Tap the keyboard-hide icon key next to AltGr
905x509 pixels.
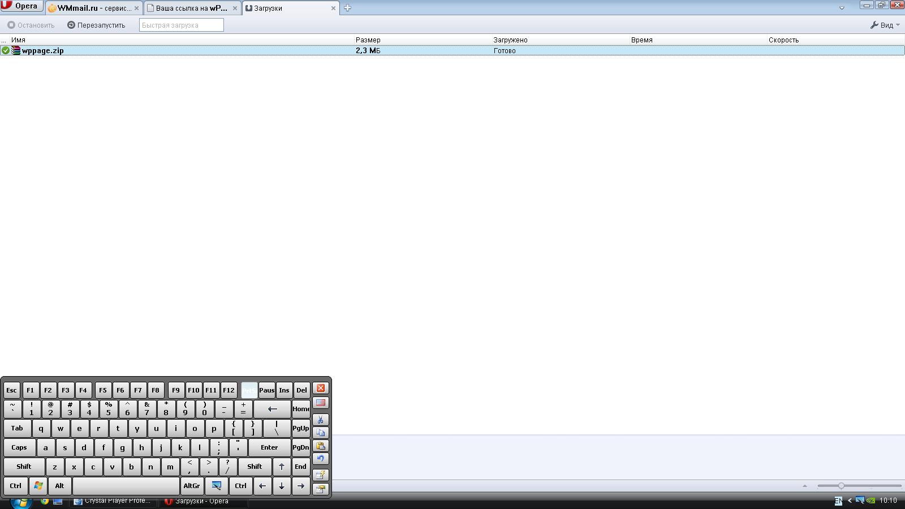pos(216,486)
